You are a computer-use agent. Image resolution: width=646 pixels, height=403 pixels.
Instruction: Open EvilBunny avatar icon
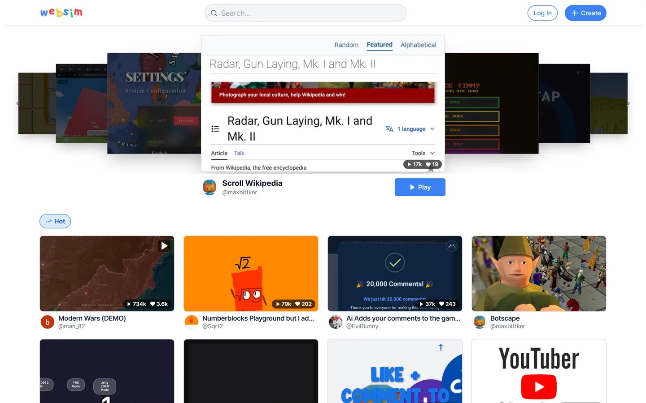336,322
